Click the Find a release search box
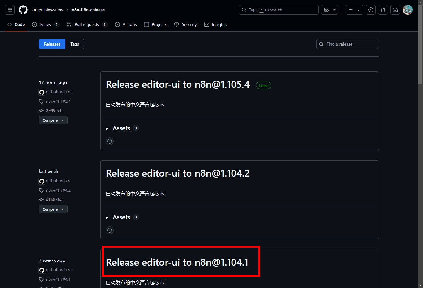Viewport: 423px width, 288px height. click(x=348, y=44)
